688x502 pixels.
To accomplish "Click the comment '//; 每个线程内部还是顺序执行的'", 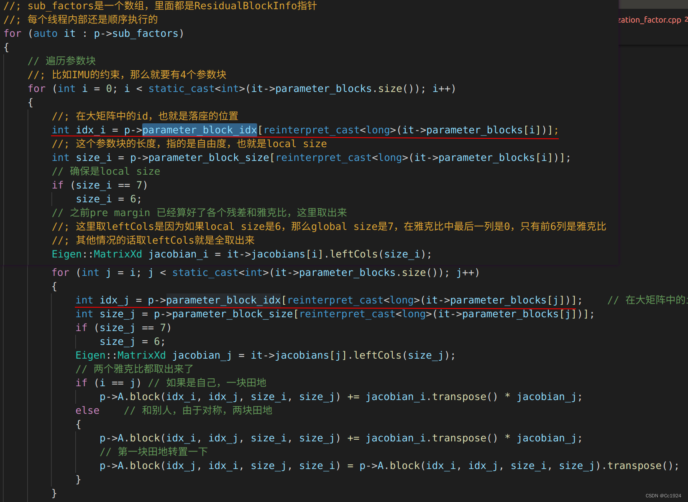I will tap(81, 20).
